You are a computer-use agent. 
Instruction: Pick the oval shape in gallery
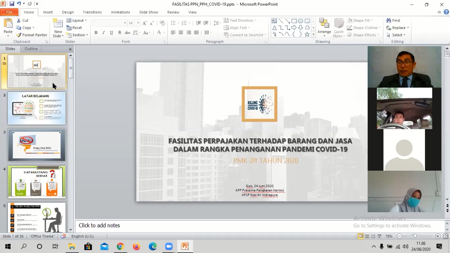coord(301,21)
